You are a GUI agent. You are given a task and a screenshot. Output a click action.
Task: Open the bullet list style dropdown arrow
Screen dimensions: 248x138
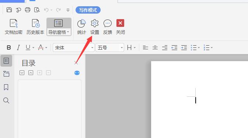[x=199, y=48]
